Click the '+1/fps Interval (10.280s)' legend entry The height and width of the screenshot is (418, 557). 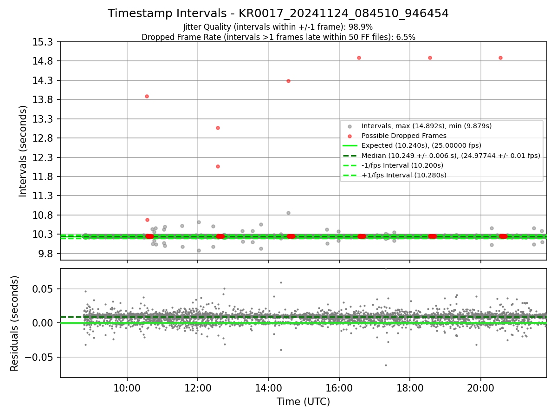coord(404,175)
